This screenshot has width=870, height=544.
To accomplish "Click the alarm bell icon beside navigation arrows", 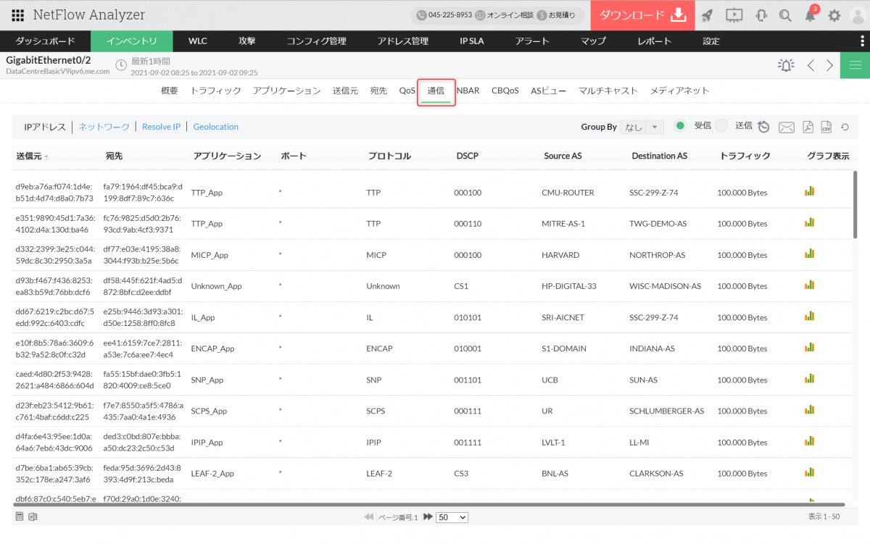I will pyautogui.click(x=786, y=65).
